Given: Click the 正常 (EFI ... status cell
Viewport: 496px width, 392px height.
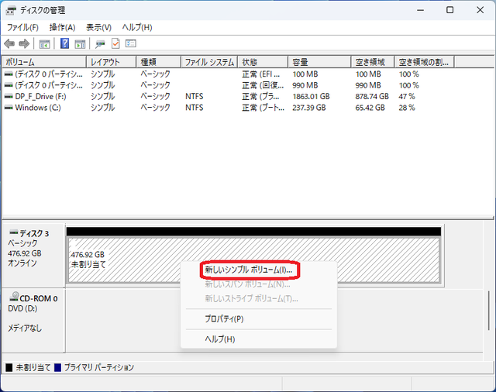Looking at the screenshot, I should [261, 74].
